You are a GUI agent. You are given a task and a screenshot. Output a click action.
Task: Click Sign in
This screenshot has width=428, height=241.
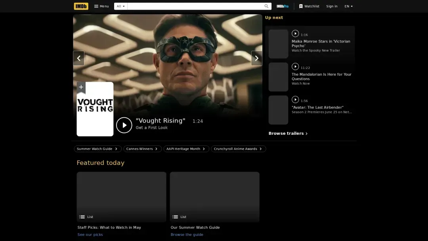coord(332,6)
